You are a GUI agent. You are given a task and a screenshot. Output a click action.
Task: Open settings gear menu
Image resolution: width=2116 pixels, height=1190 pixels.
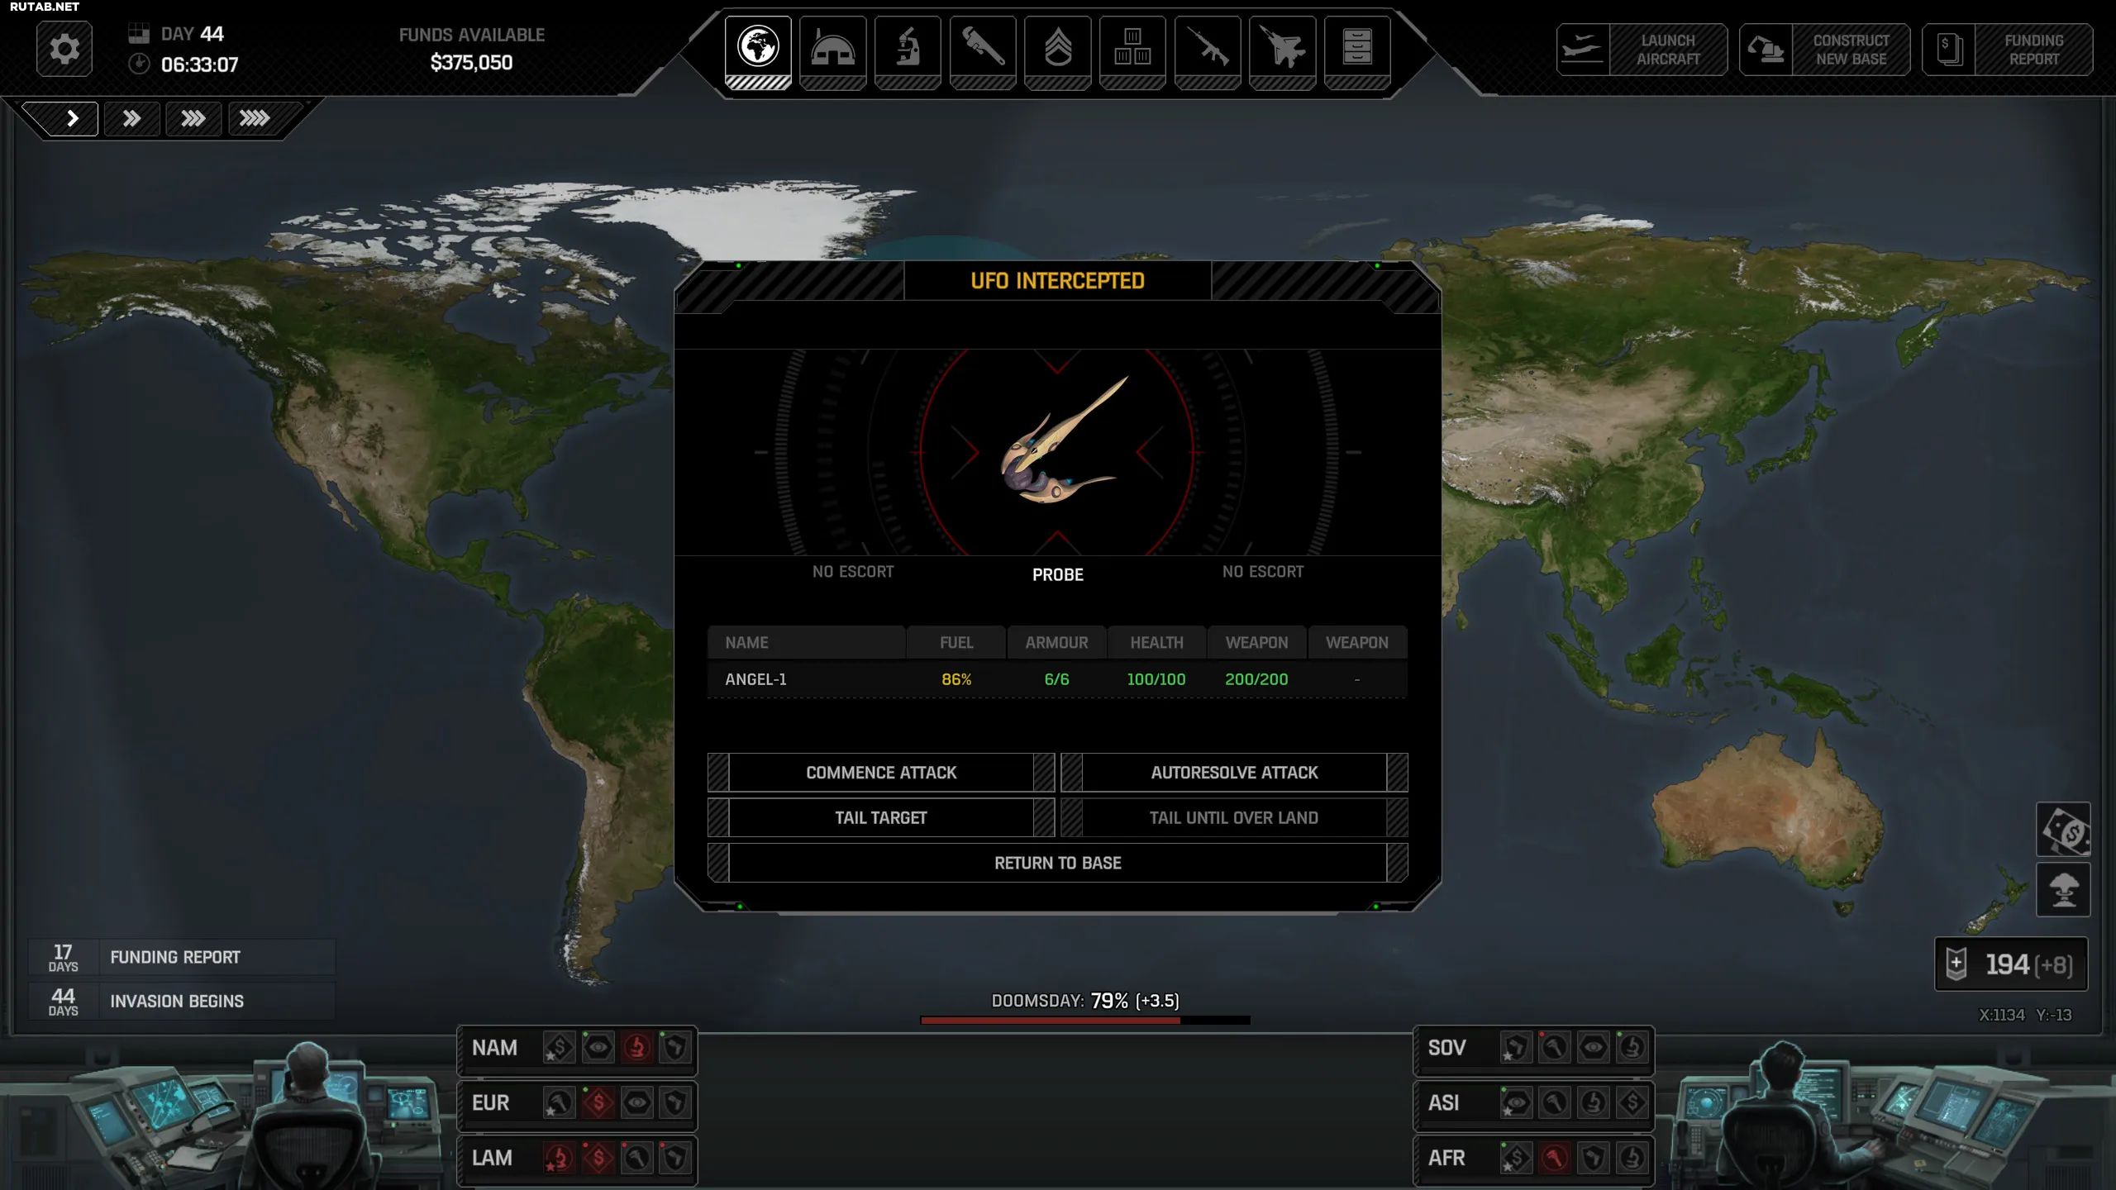coord(64,50)
